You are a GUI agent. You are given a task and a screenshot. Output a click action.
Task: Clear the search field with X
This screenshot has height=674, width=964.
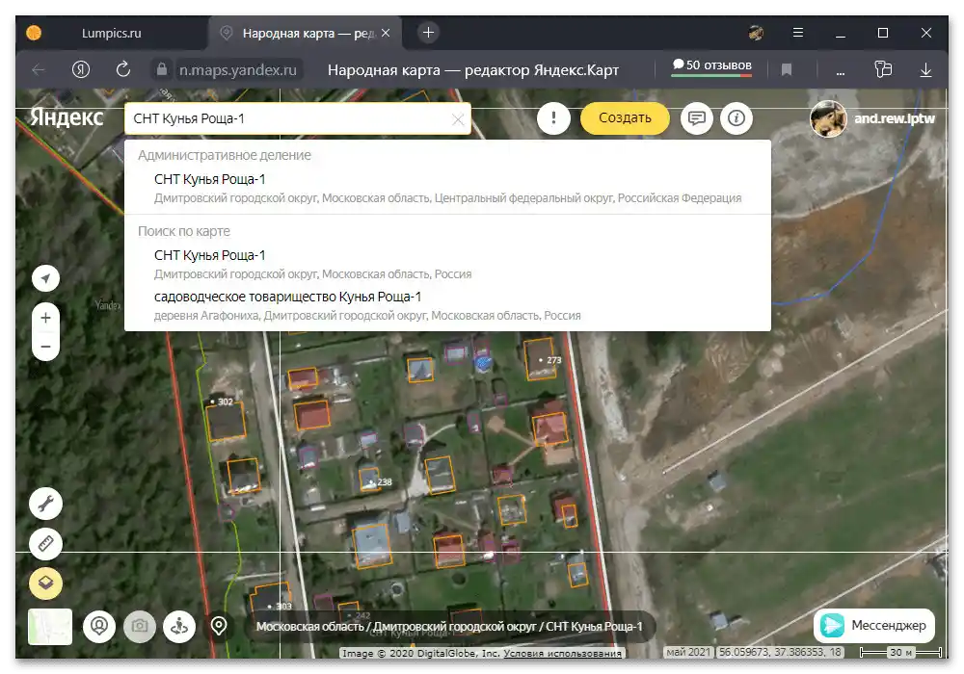(x=457, y=119)
